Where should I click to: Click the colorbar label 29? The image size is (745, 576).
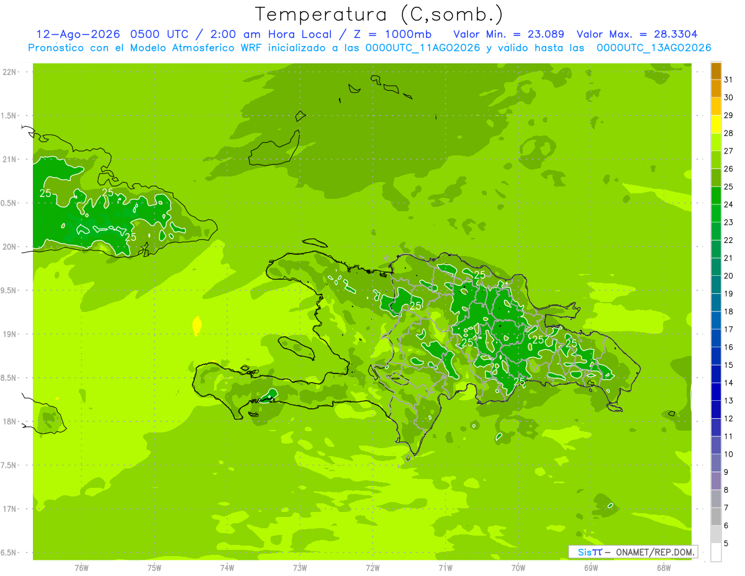(729, 115)
